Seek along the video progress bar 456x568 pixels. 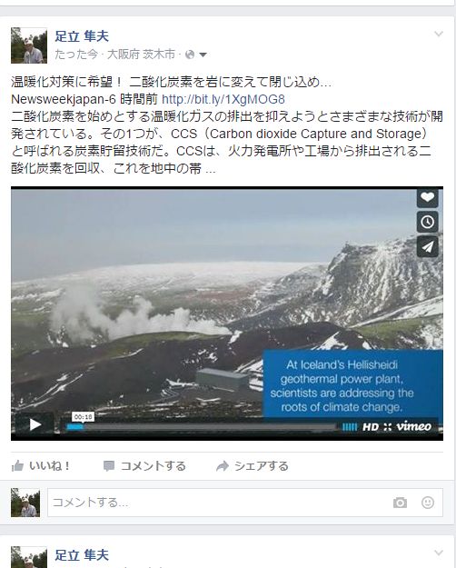pos(202,427)
